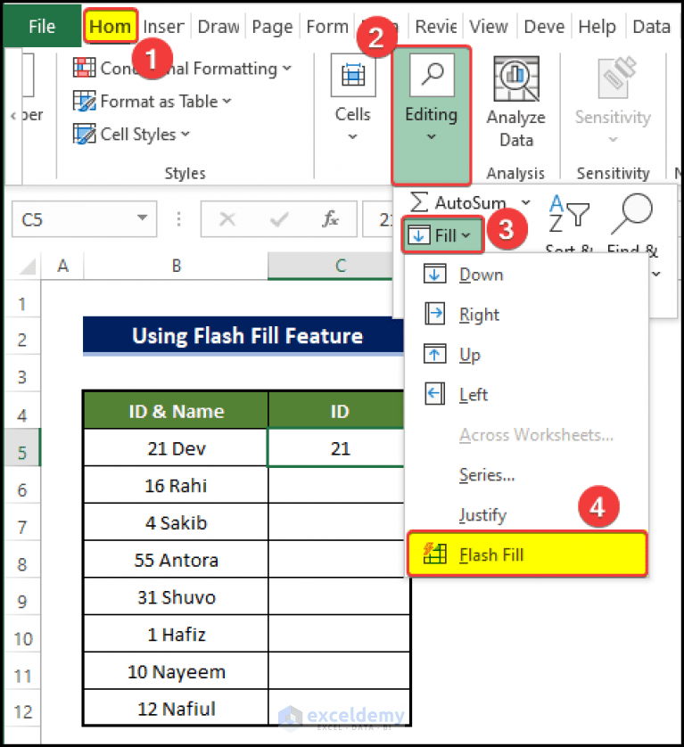Open the Developer ribbon tab
The height and width of the screenshot is (747, 684).
coord(544,27)
